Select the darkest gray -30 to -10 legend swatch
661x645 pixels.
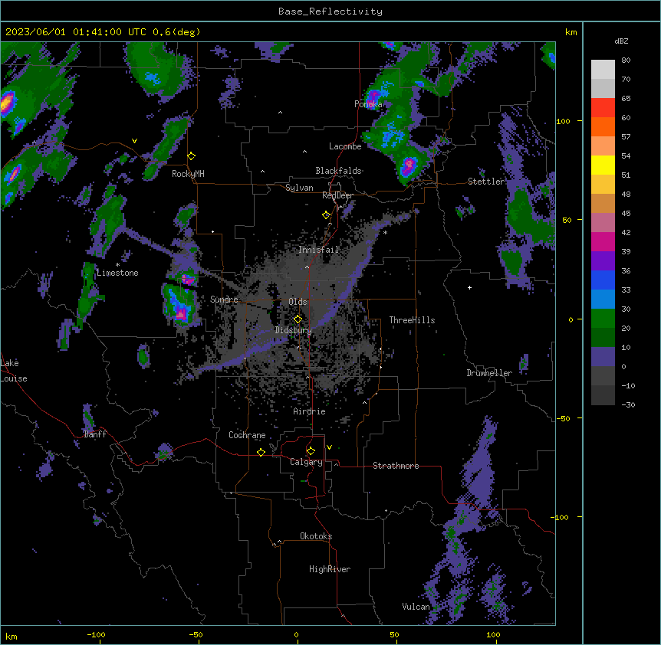(x=603, y=395)
